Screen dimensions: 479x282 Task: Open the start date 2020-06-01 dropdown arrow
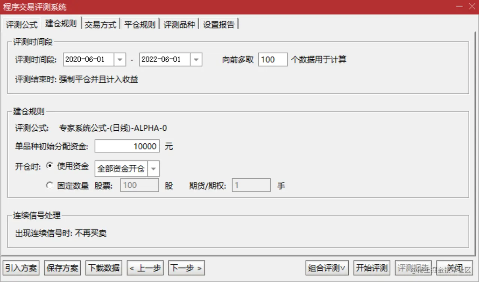click(120, 60)
